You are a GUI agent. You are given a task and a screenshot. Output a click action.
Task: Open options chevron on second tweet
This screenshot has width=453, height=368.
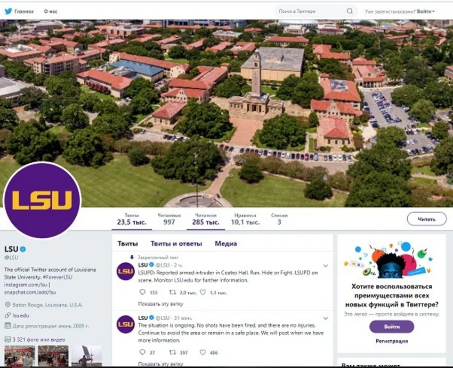coord(326,319)
